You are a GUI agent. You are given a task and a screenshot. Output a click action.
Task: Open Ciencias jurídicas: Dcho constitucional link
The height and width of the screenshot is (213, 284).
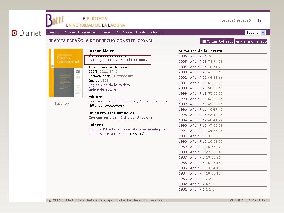pos(121,117)
